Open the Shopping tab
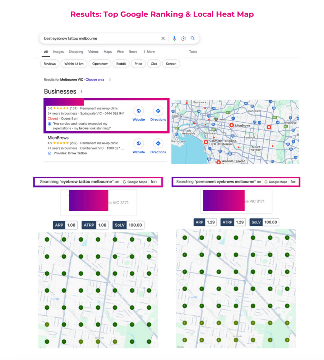Viewport: 324px width, 360px height. click(x=76, y=52)
